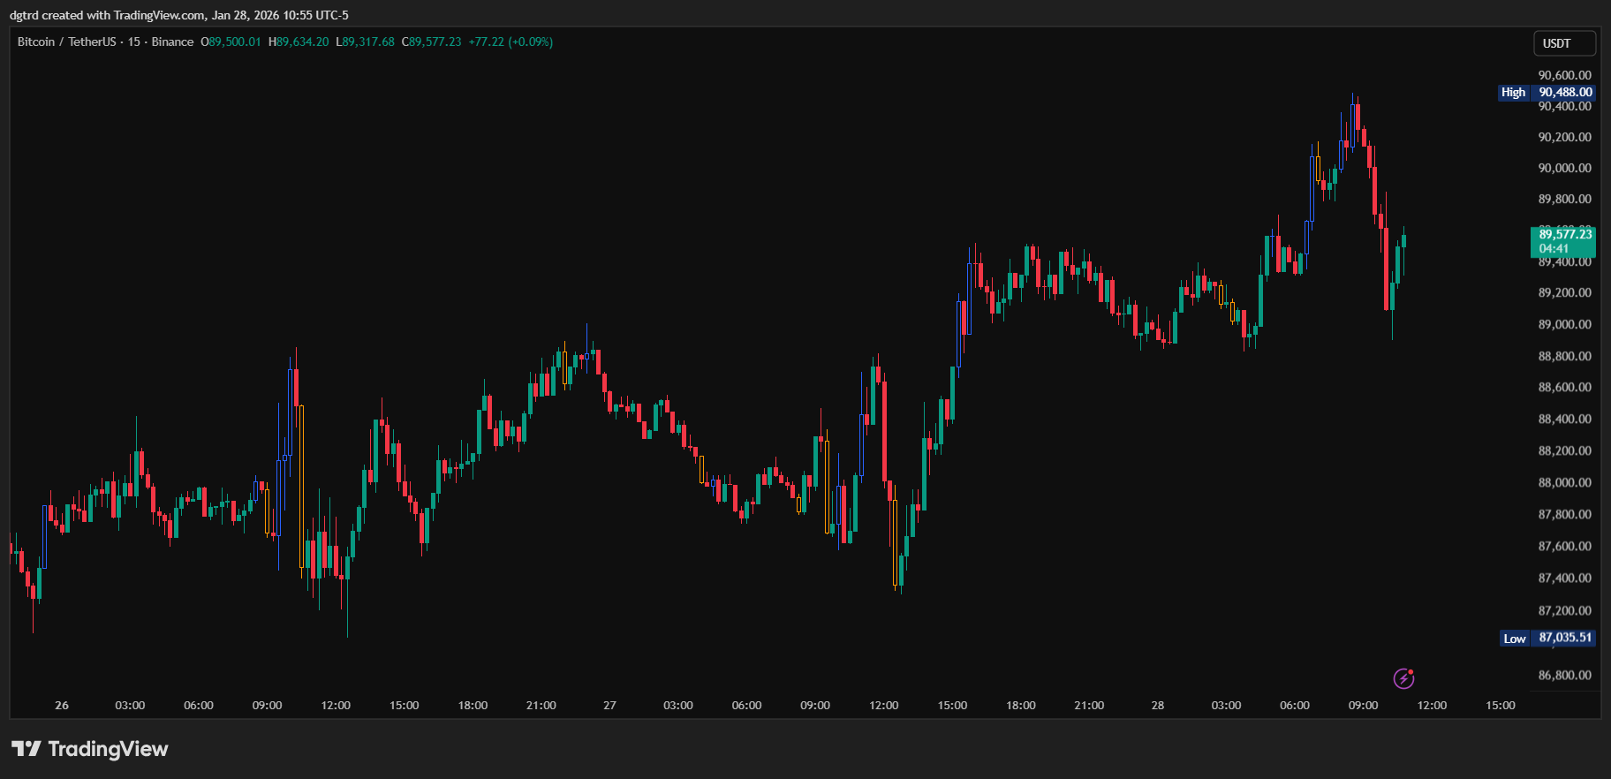
Task: Click the 89,000.00 price axis label
Action: (x=1565, y=324)
